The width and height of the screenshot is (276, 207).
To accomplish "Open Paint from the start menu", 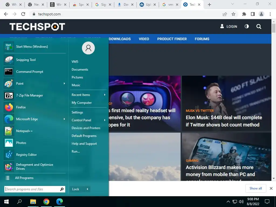I will 35,84.
